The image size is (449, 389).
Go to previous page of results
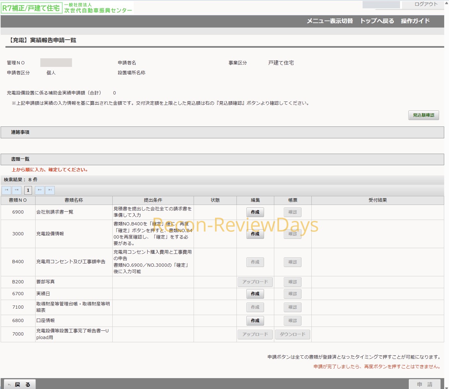(x=17, y=190)
